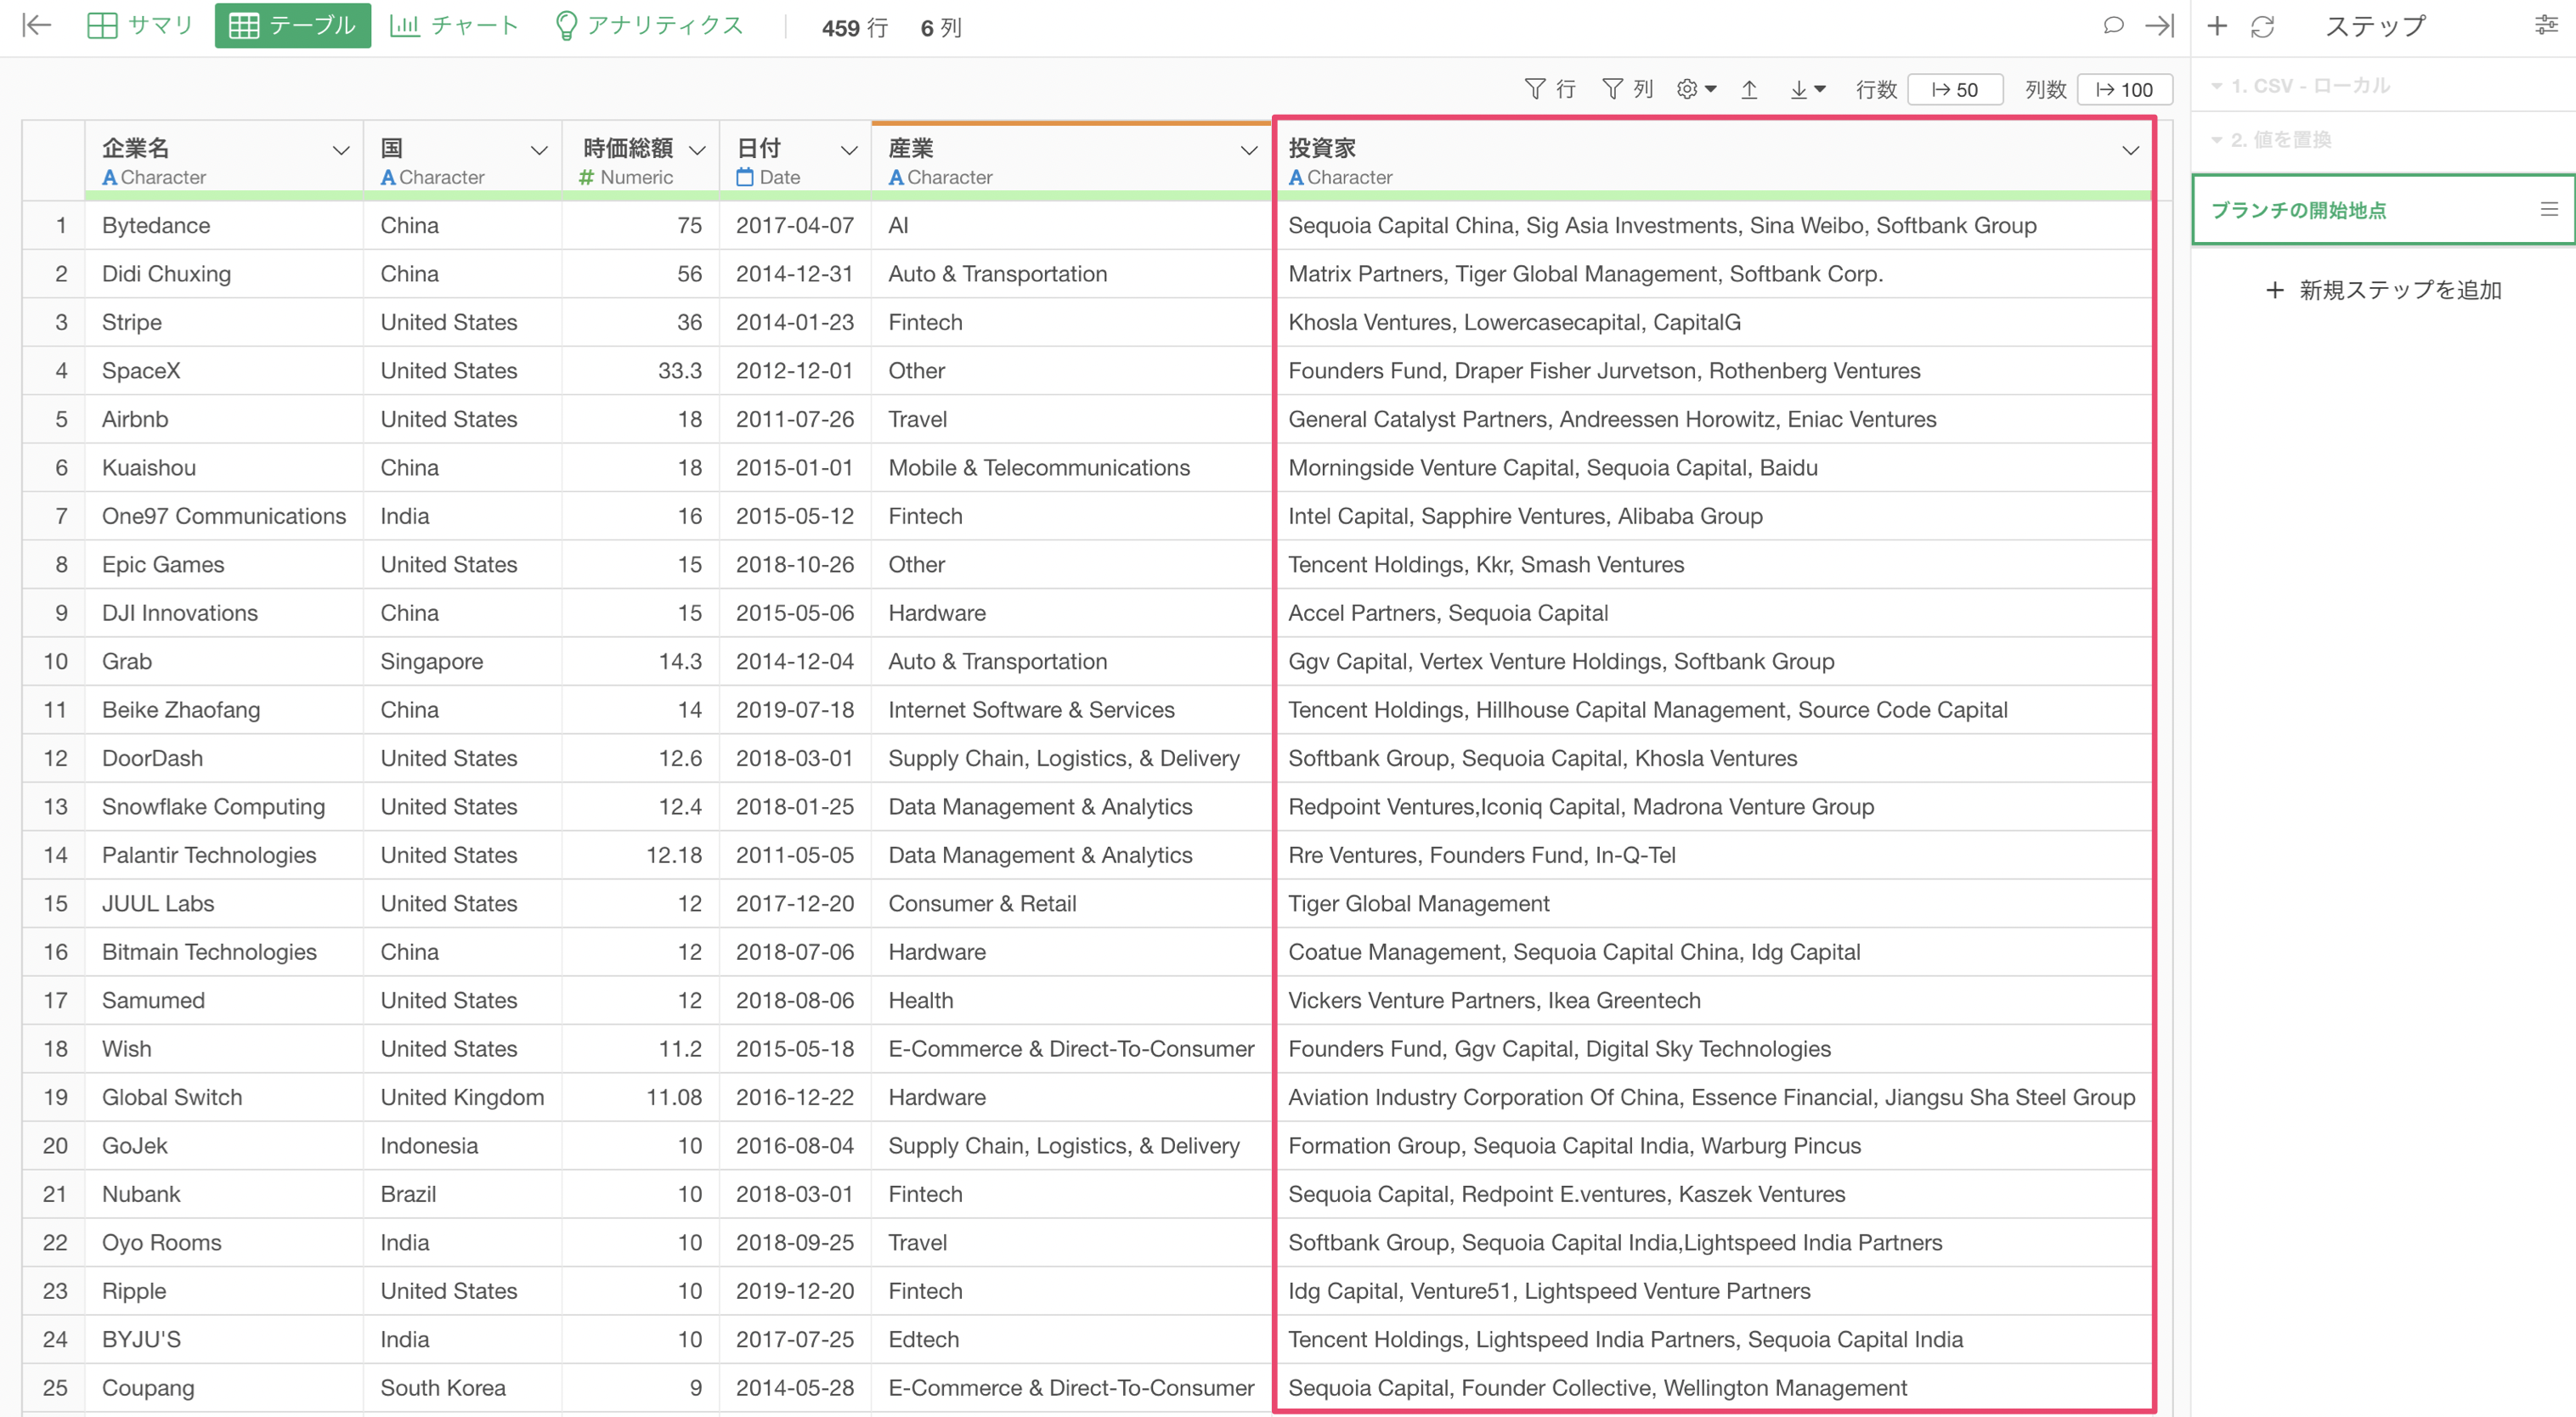Select the テーブル tab
The width and height of the screenshot is (2576, 1417).
pyautogui.click(x=292, y=25)
